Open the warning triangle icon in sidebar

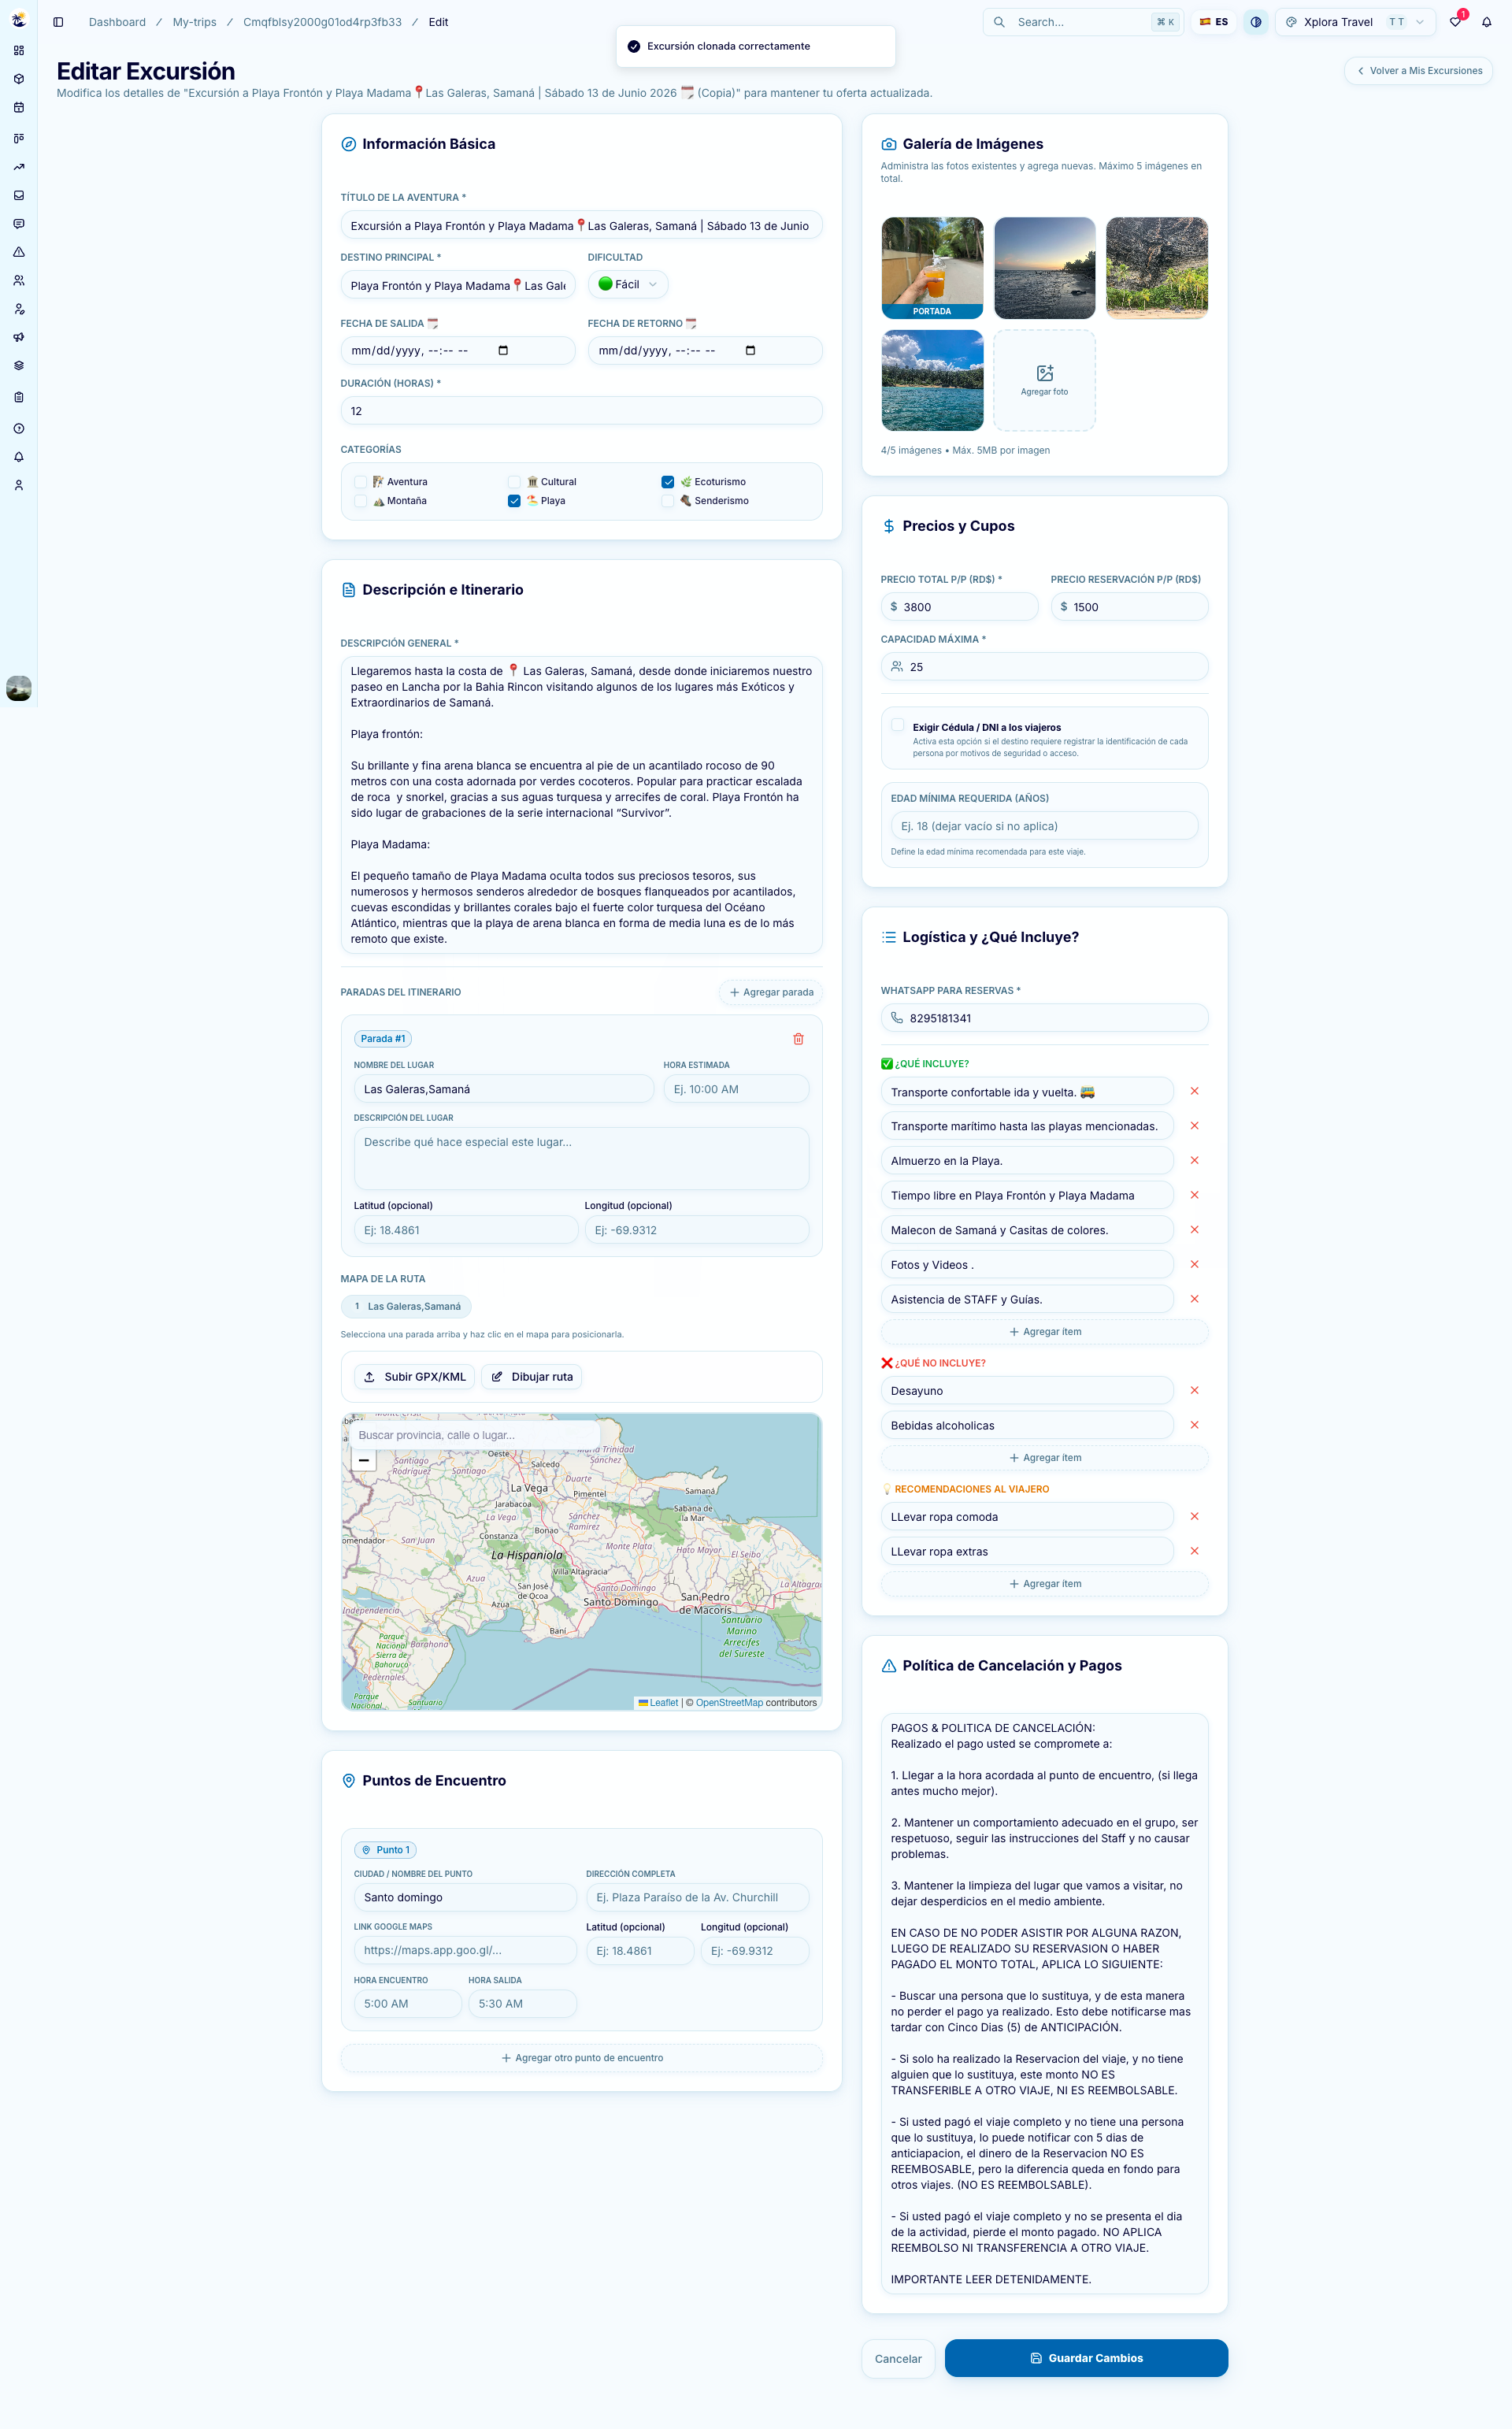(x=19, y=252)
